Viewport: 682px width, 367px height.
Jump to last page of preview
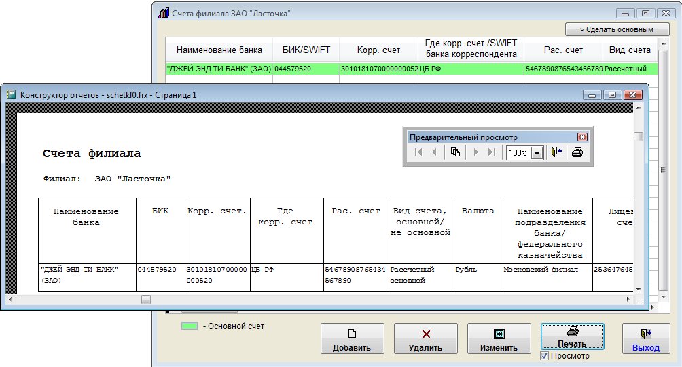coord(492,152)
